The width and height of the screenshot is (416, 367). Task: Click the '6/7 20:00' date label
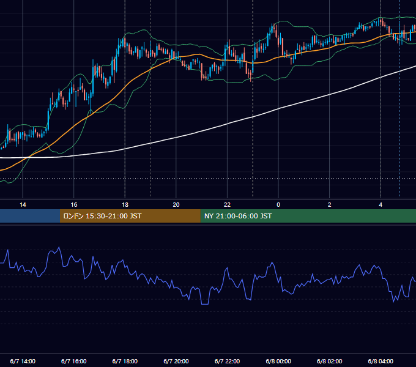pyautogui.click(x=176, y=361)
